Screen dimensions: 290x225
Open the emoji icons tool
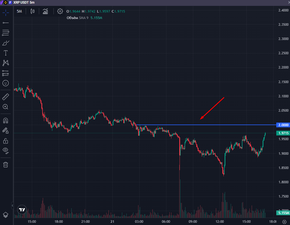tap(6, 83)
